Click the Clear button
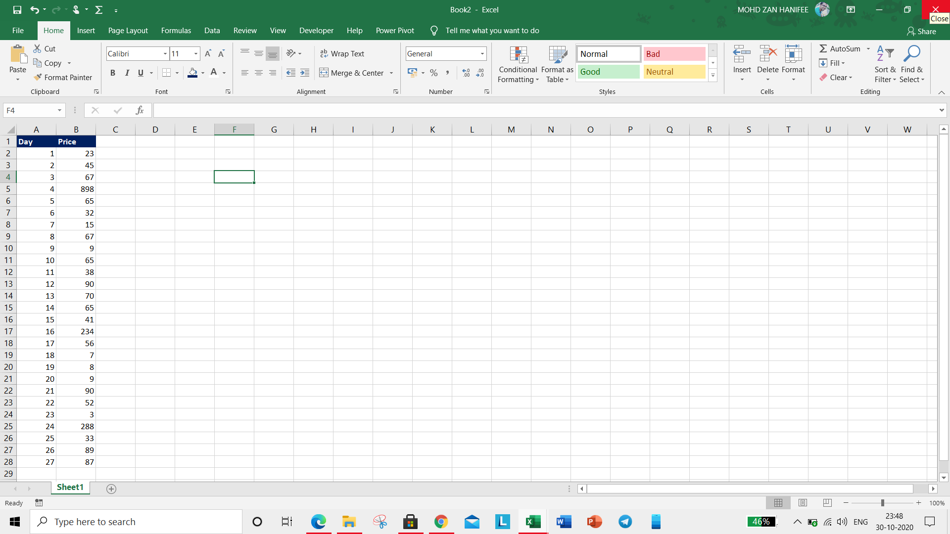 click(836, 77)
